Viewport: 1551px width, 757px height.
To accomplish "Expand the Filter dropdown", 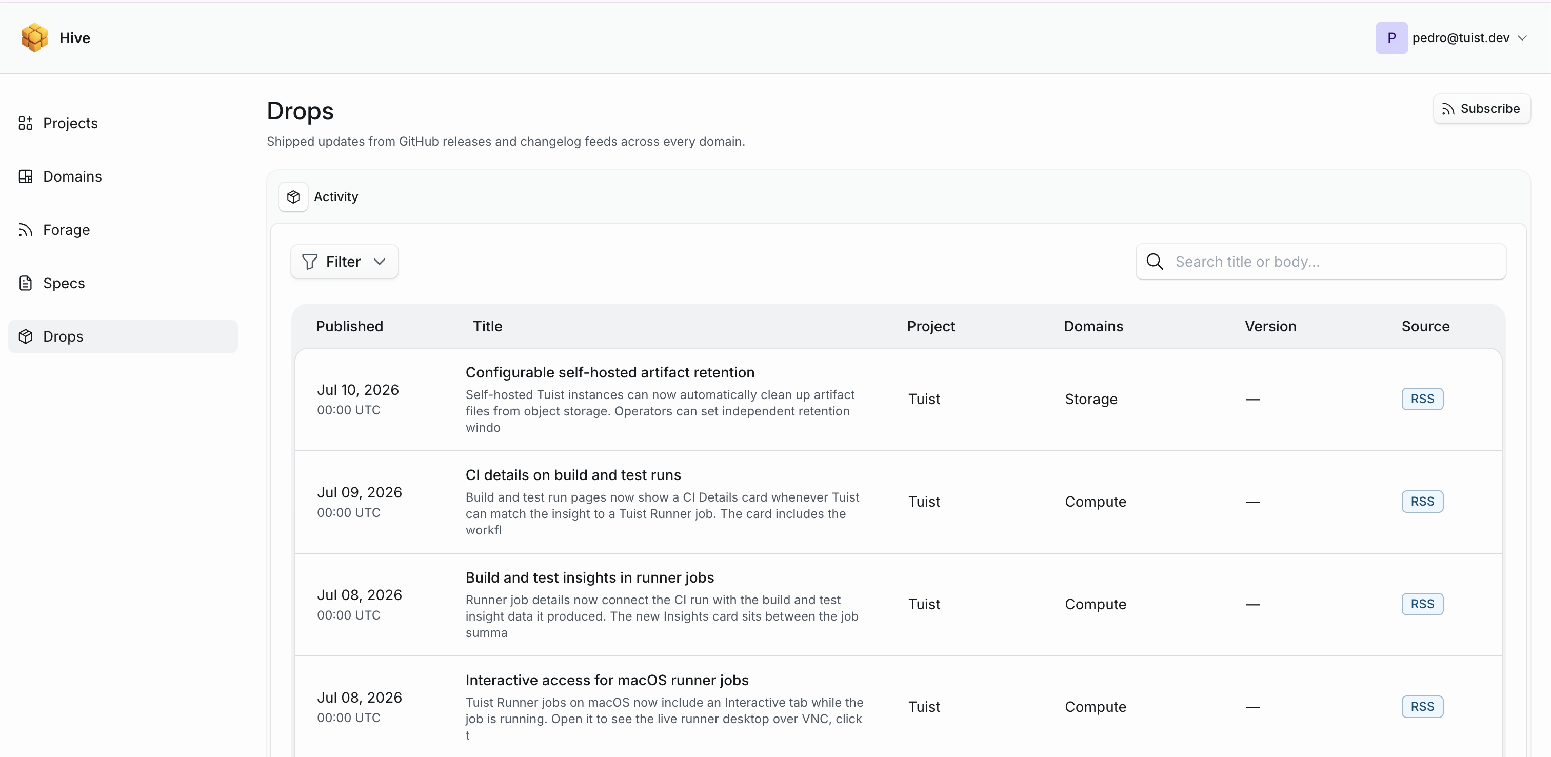I will click(344, 262).
